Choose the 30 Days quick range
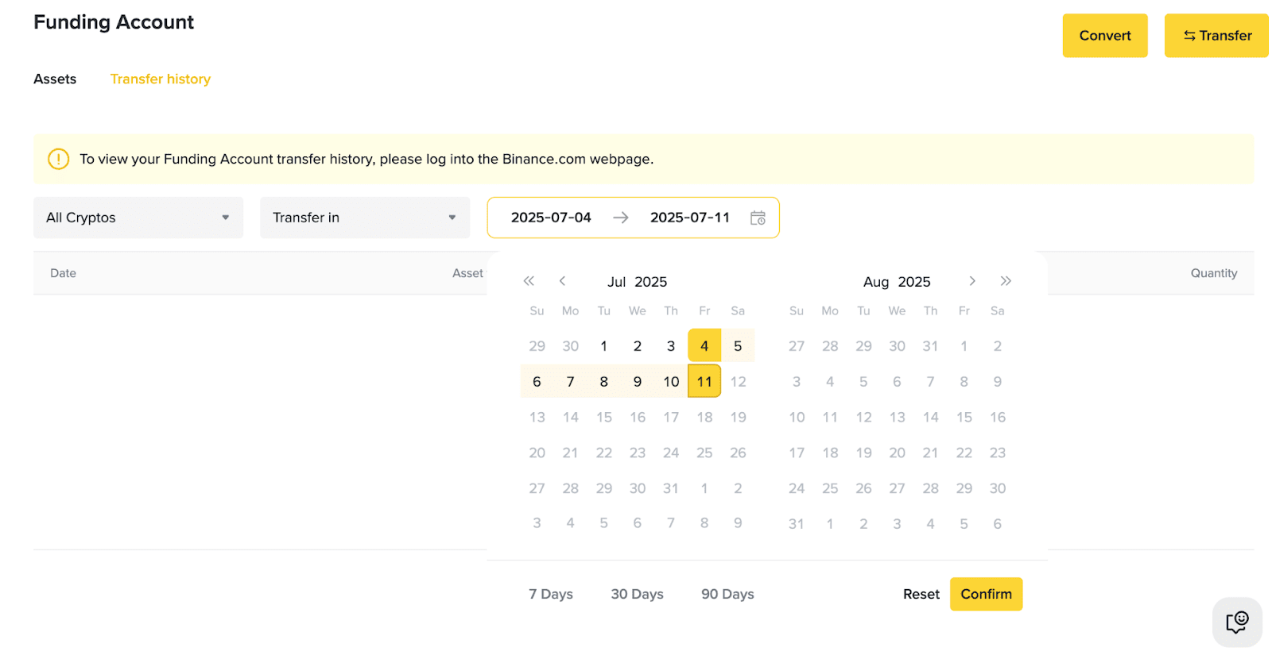The image size is (1272, 659). pos(637,594)
